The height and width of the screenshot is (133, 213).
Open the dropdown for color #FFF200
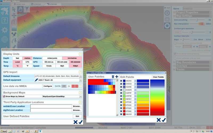coord(135,102)
